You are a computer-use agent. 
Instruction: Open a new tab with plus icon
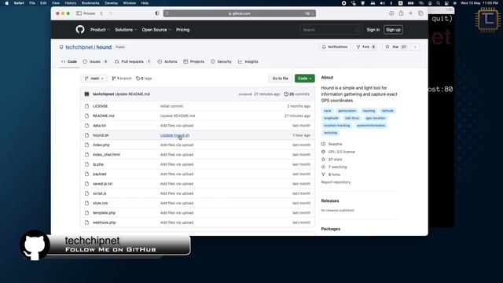tap(410, 13)
